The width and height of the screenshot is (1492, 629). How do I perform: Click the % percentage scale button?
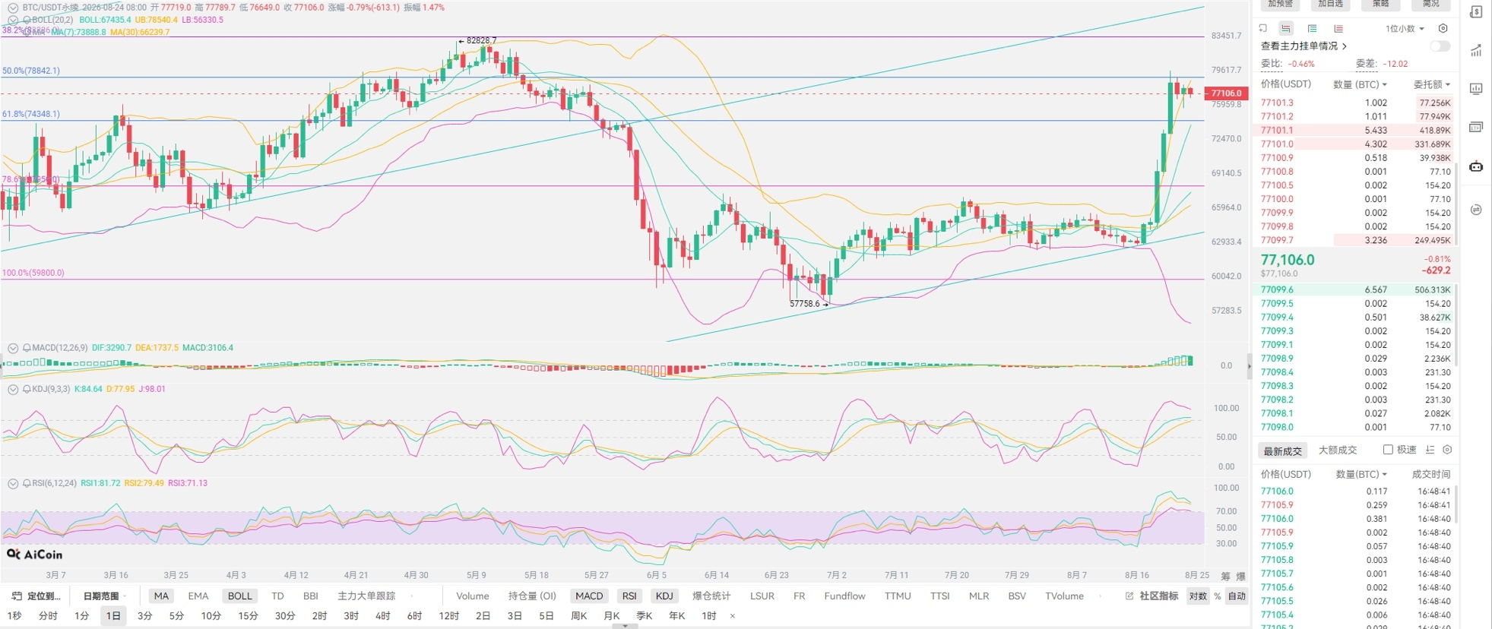click(1217, 596)
